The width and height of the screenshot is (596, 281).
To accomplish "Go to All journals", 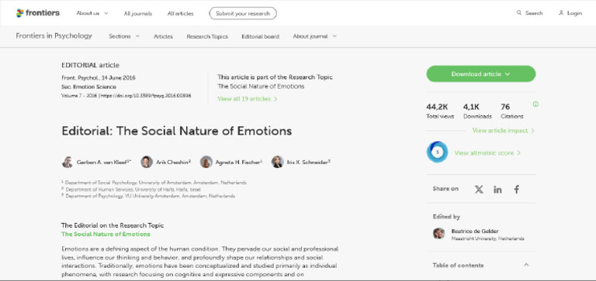I will tap(137, 13).
